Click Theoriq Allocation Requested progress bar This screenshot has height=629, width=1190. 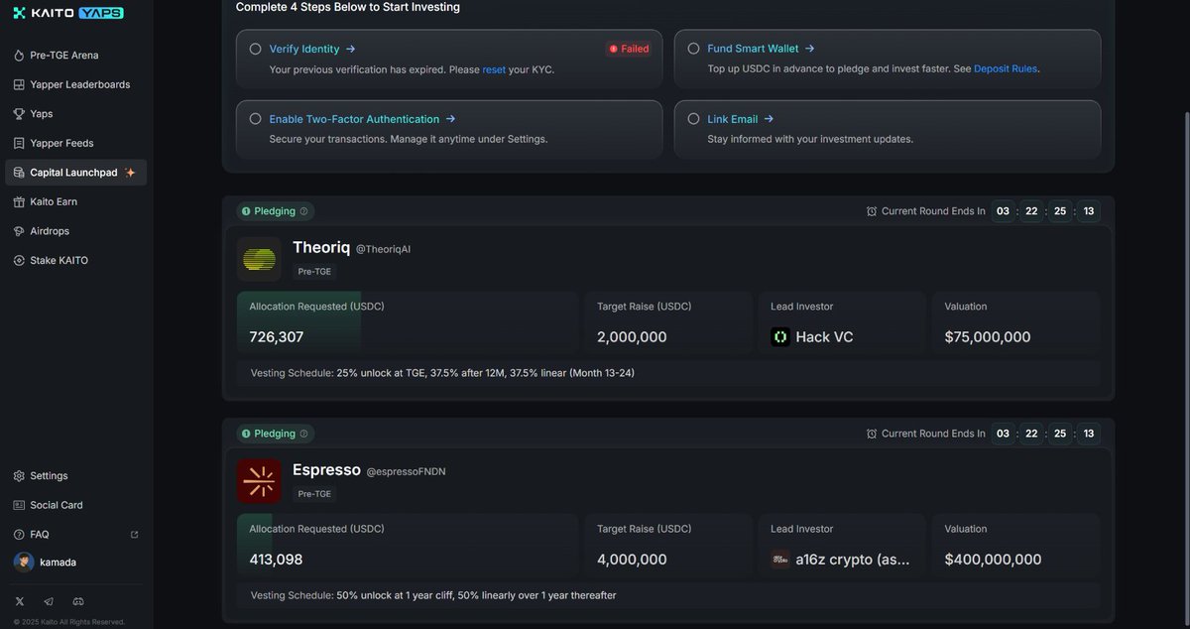(407, 321)
